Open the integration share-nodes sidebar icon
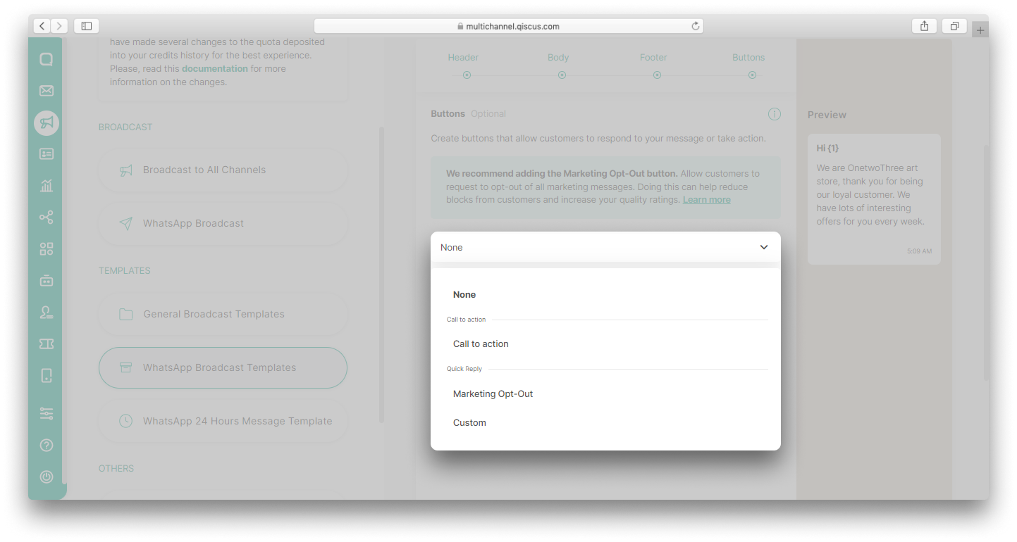The image size is (1017, 542). 47,218
